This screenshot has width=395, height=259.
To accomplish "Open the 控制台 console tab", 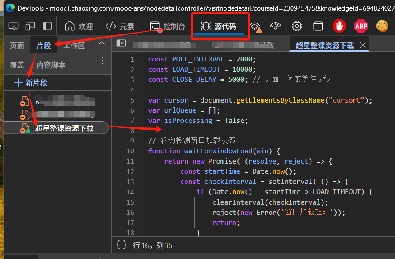I will pyautogui.click(x=167, y=26).
